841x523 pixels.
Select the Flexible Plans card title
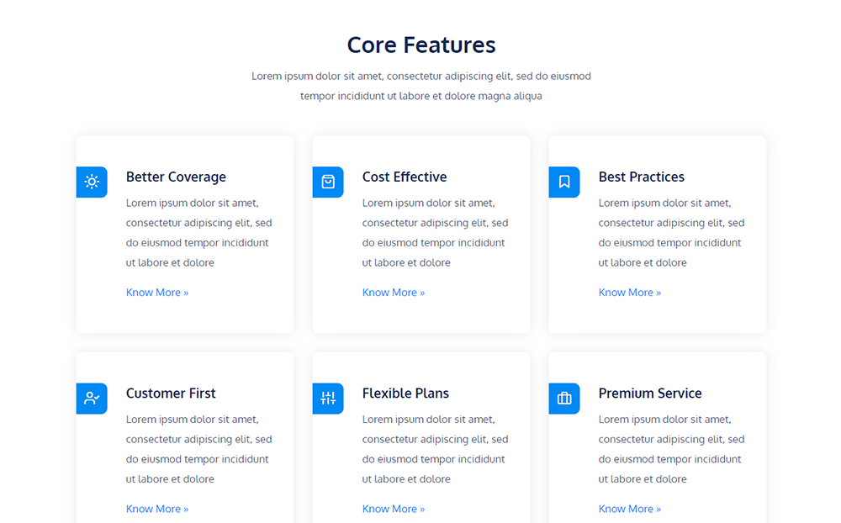click(x=405, y=394)
